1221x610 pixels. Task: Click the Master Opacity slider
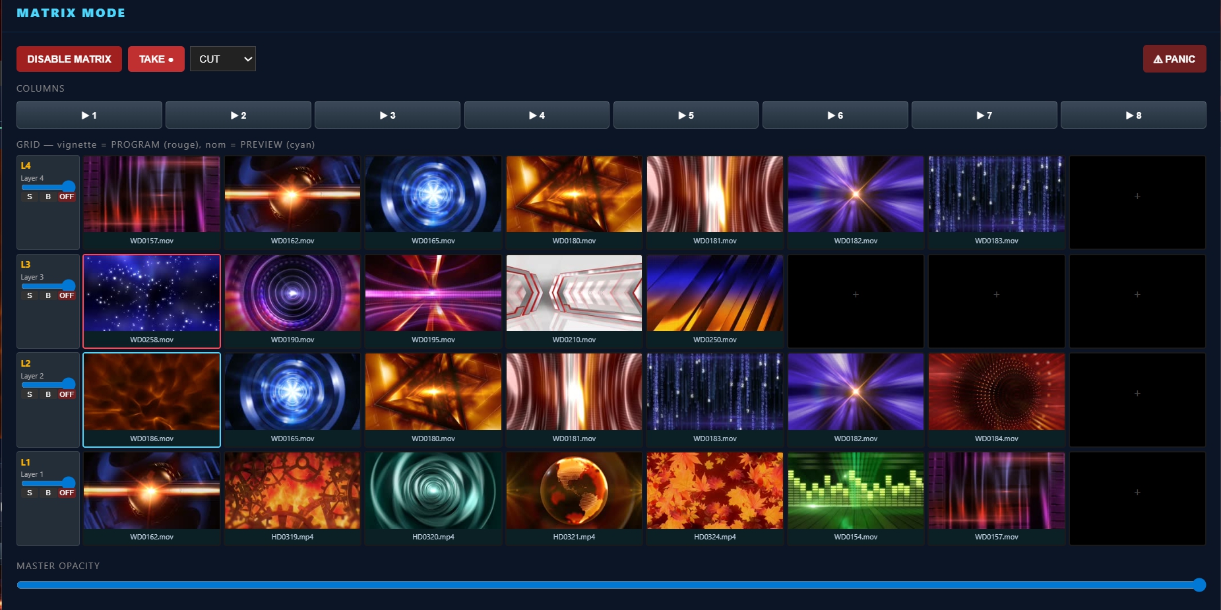[x=611, y=585]
